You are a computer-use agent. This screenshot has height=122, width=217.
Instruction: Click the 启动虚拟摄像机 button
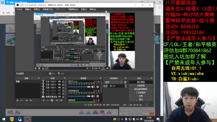click(141, 89)
